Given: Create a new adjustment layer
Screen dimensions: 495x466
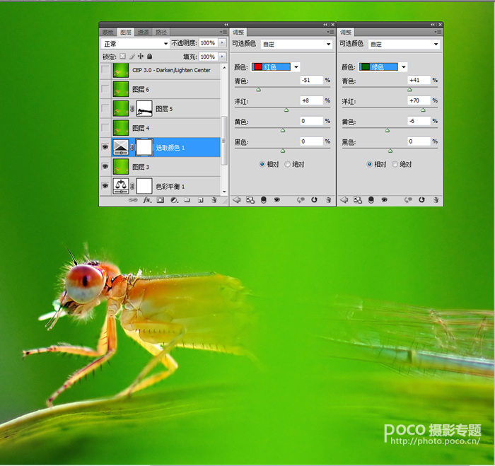Looking at the screenshot, I should [x=174, y=200].
